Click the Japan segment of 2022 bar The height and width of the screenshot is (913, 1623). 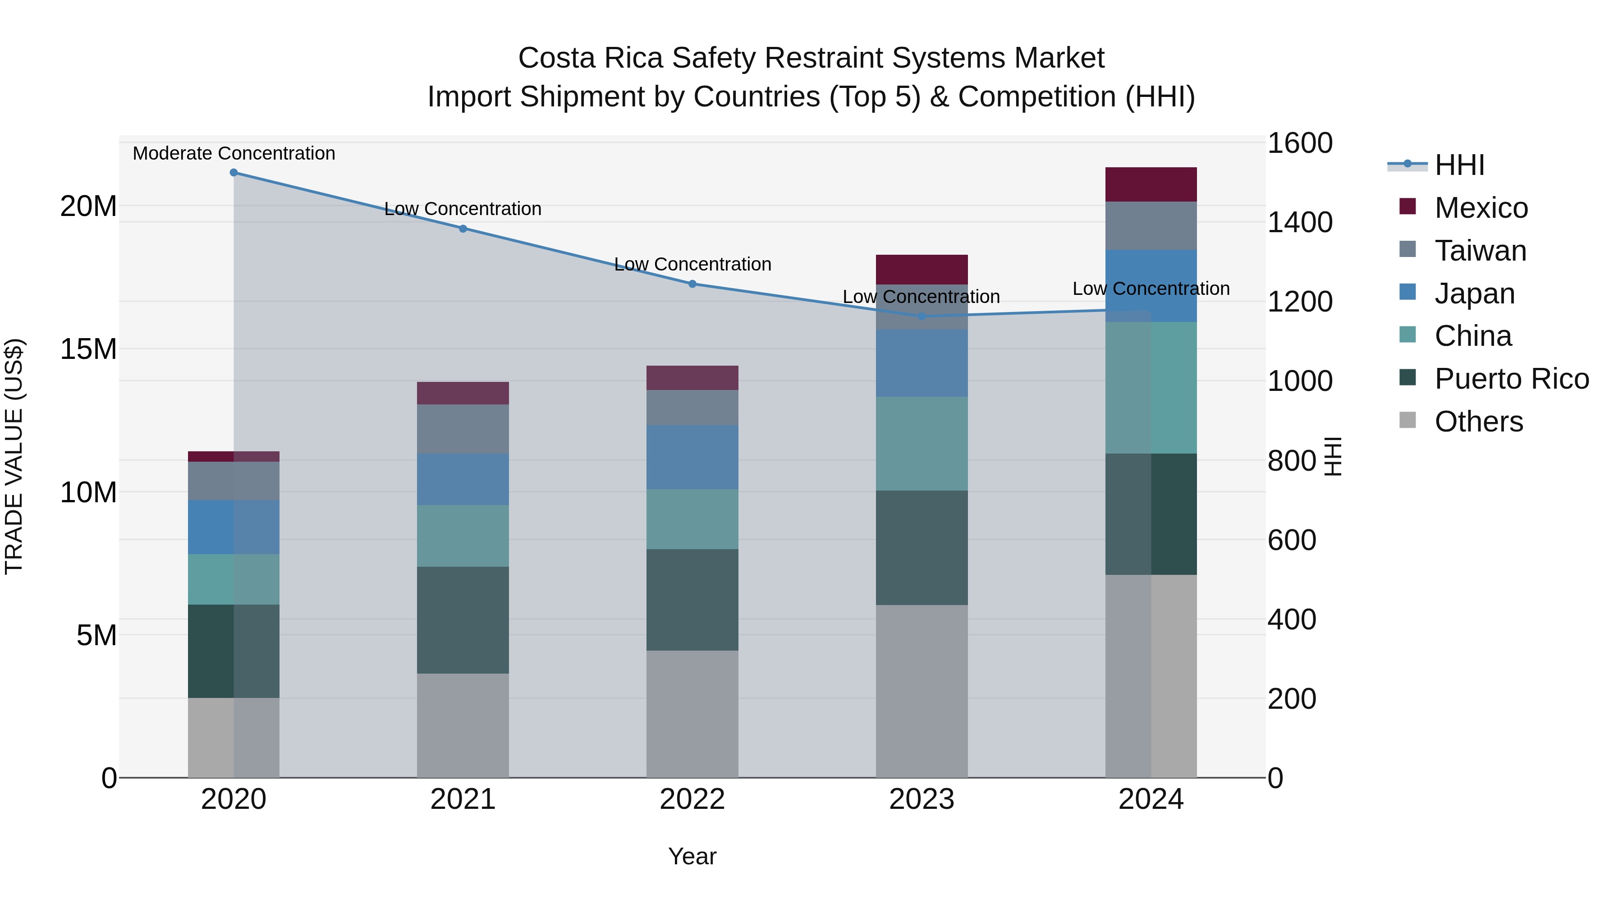click(x=692, y=458)
